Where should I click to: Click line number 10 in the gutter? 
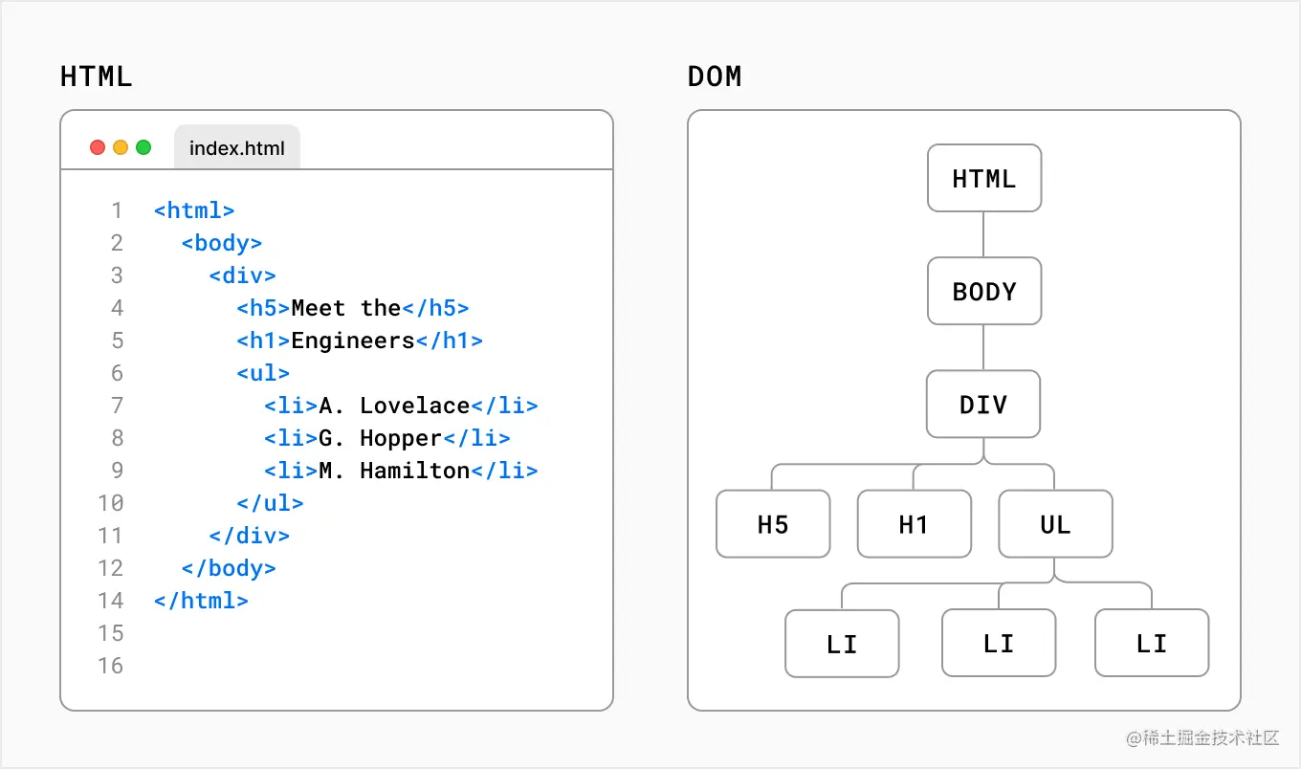tap(111, 503)
